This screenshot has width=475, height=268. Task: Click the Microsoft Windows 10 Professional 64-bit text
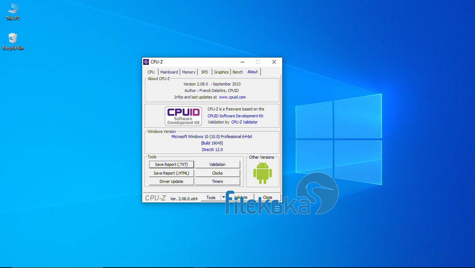click(212, 136)
